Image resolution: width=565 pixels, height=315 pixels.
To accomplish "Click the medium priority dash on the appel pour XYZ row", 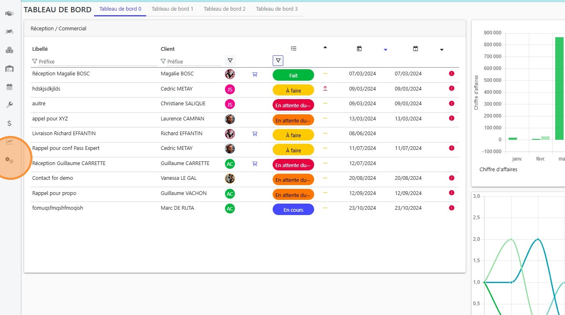I will click(325, 118).
